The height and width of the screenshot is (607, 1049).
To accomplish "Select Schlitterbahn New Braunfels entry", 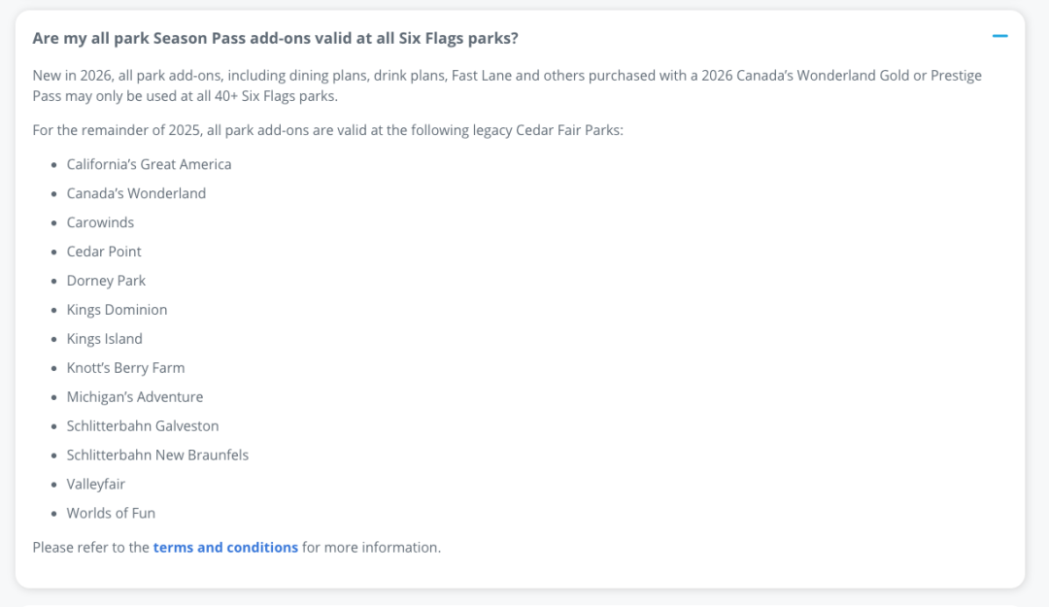I will pos(157,455).
